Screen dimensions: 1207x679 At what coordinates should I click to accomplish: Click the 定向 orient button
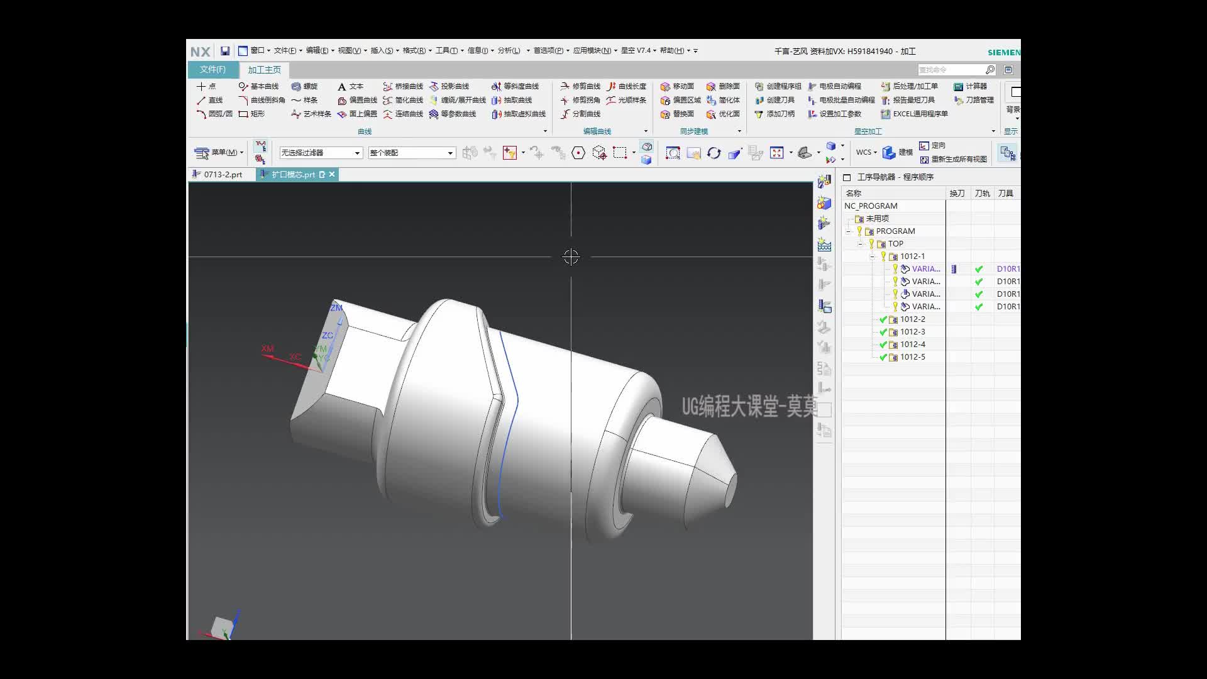click(x=932, y=146)
